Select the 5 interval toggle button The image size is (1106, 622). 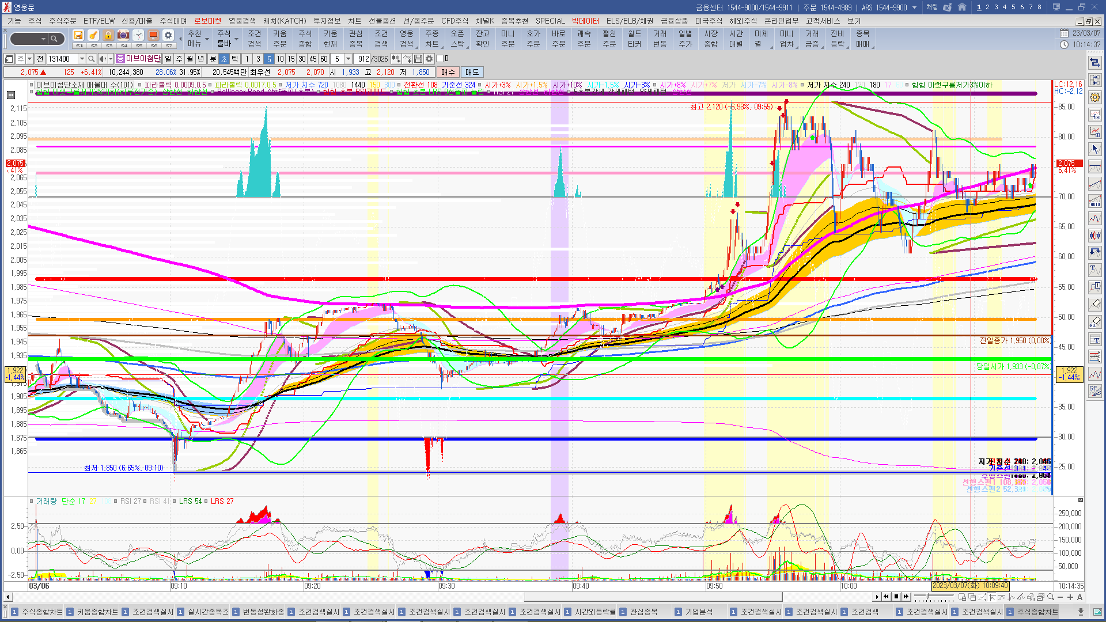coord(268,59)
